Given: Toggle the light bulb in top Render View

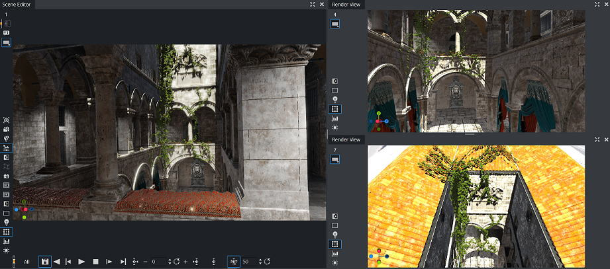Looking at the screenshot, I should pos(335,98).
